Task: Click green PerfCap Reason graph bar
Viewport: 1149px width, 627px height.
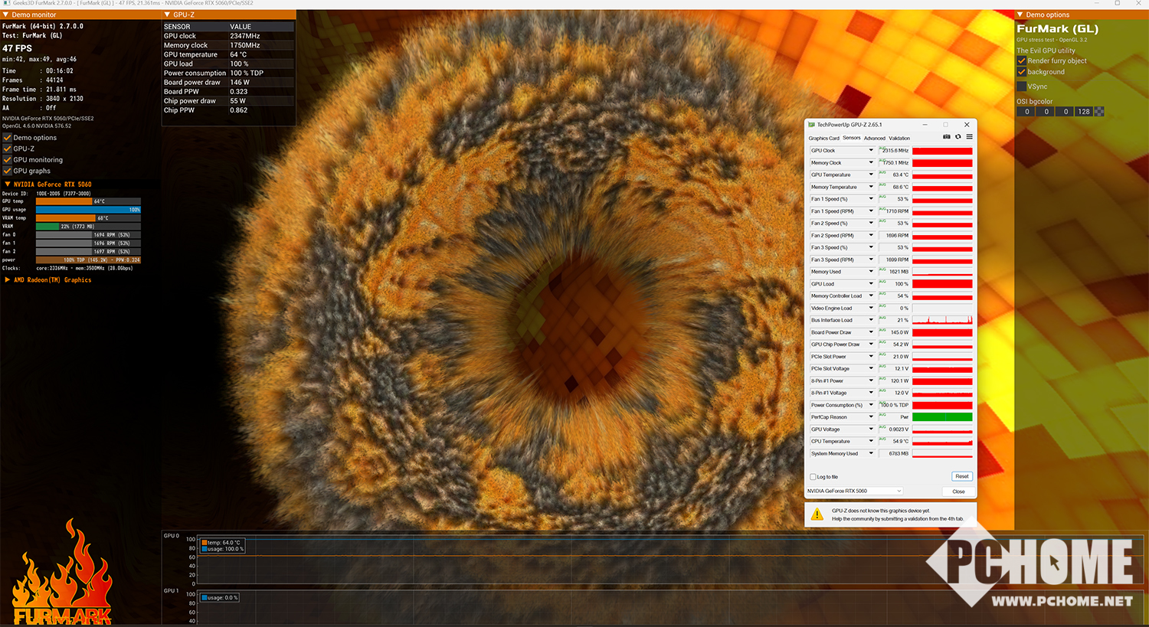Action: pos(942,417)
